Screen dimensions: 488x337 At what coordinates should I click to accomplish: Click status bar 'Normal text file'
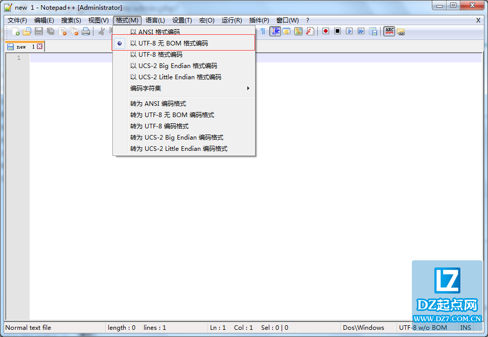click(x=28, y=328)
